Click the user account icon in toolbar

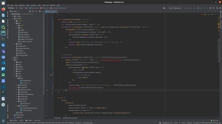[164, 8]
